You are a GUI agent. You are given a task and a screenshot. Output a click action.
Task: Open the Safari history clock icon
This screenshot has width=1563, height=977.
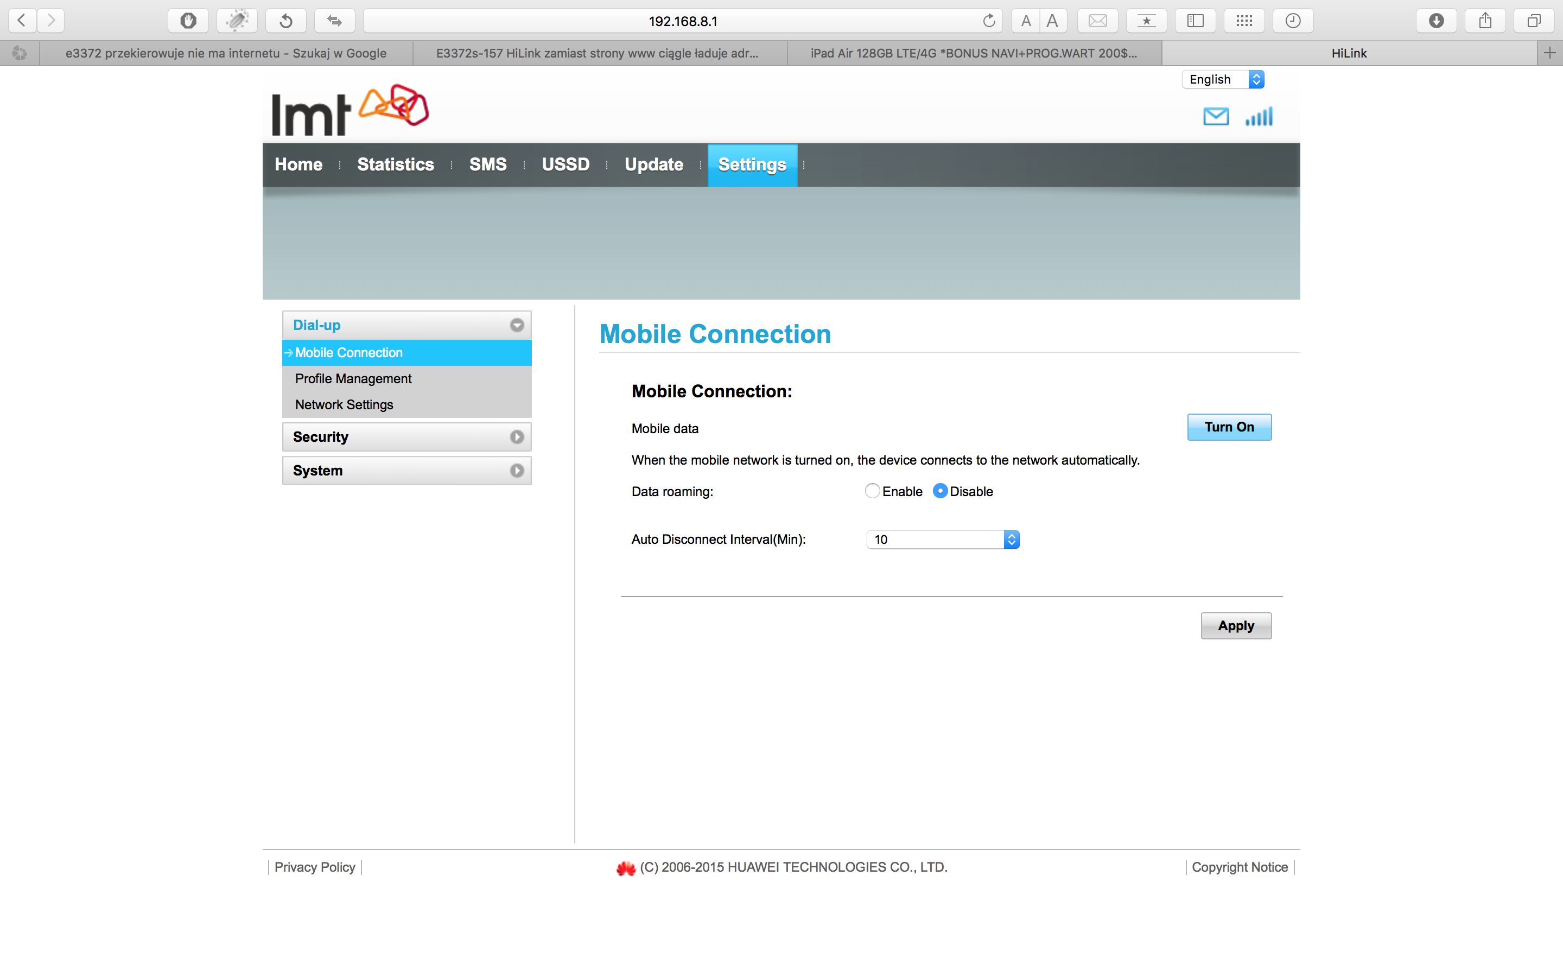(x=1292, y=21)
